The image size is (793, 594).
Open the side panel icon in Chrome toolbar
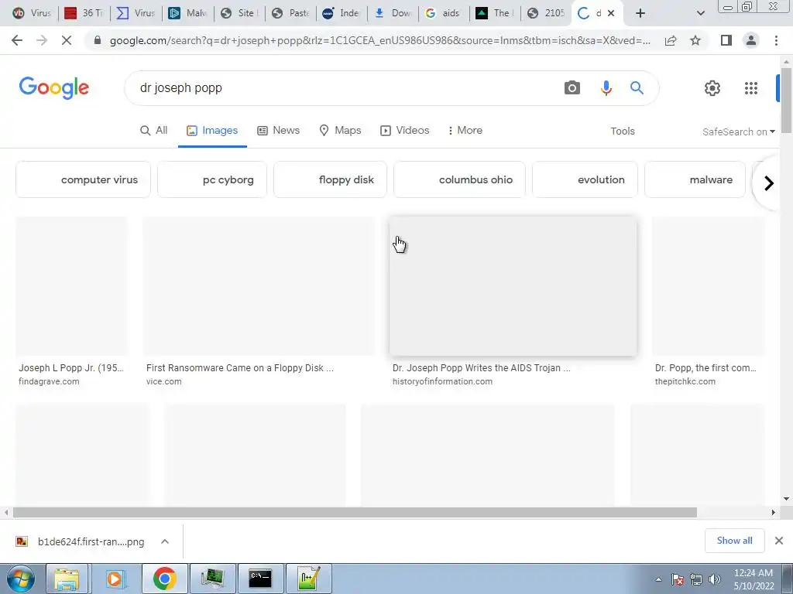pos(726,40)
